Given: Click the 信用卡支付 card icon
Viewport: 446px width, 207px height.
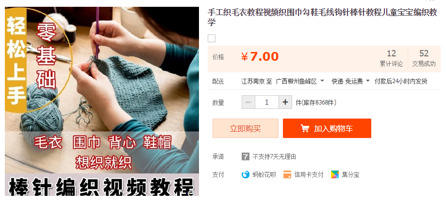Looking at the screenshot, I should click(287, 174).
